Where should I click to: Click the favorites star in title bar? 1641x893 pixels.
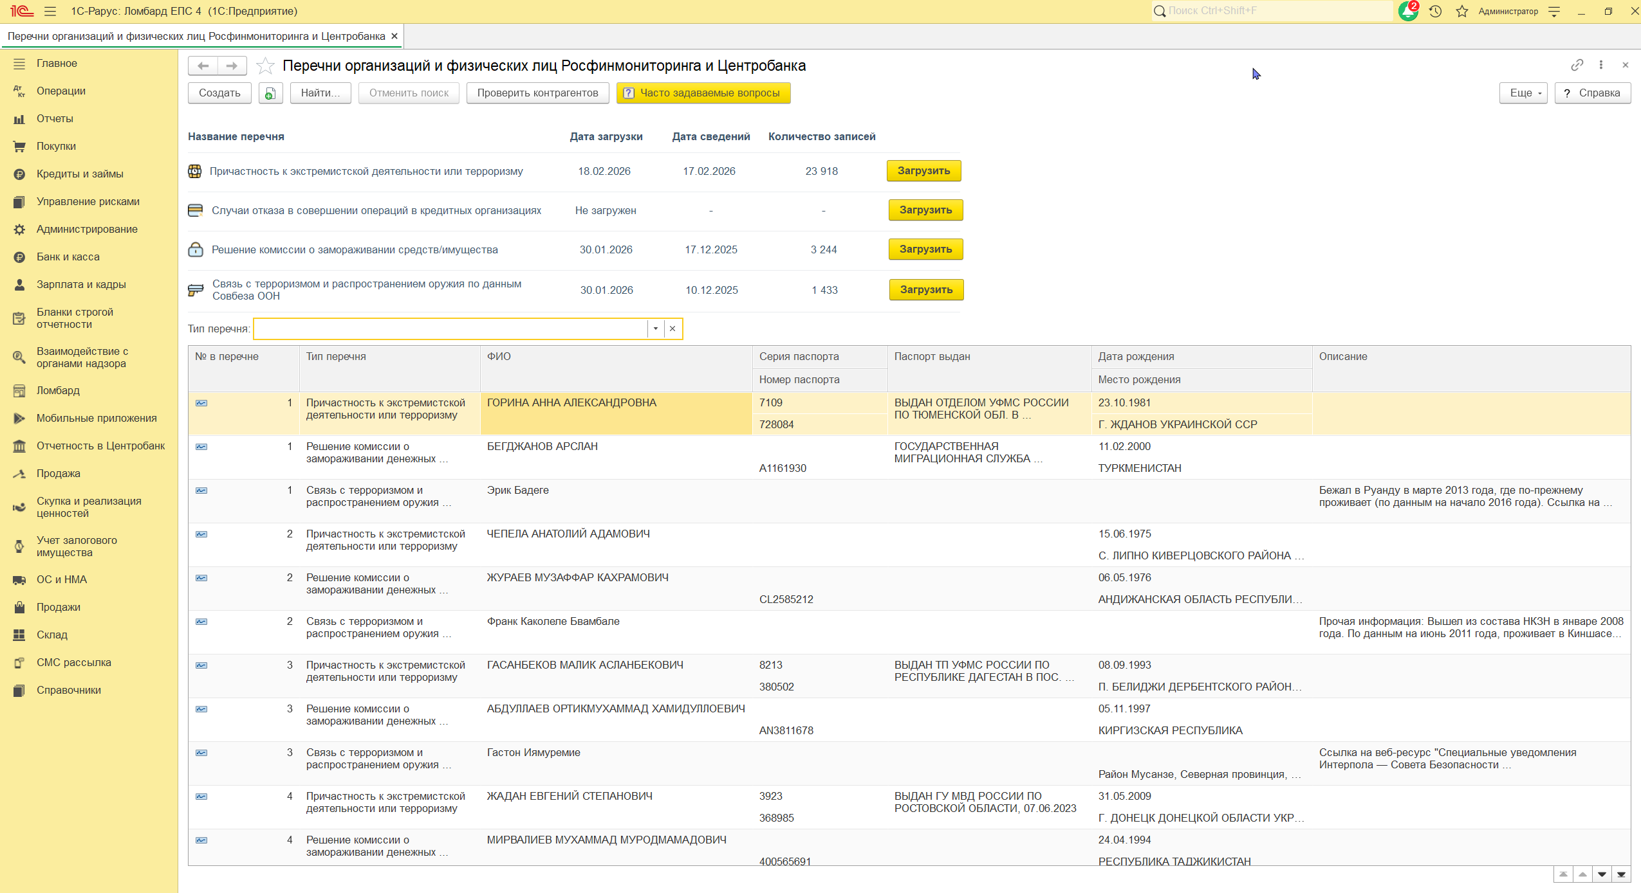point(1462,12)
